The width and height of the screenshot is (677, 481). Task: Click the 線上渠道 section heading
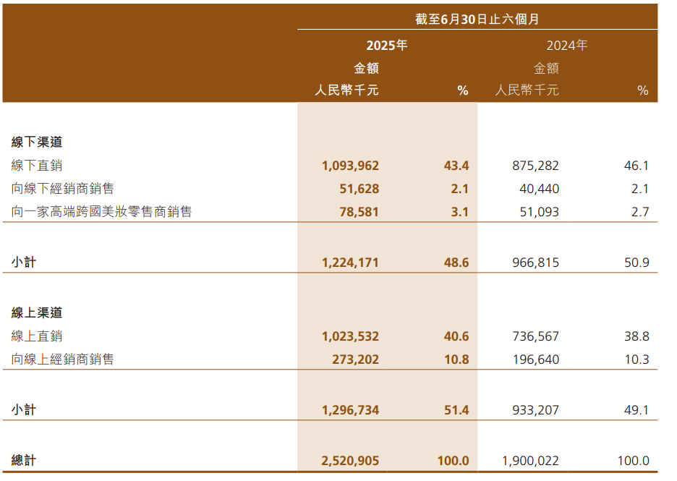37,312
